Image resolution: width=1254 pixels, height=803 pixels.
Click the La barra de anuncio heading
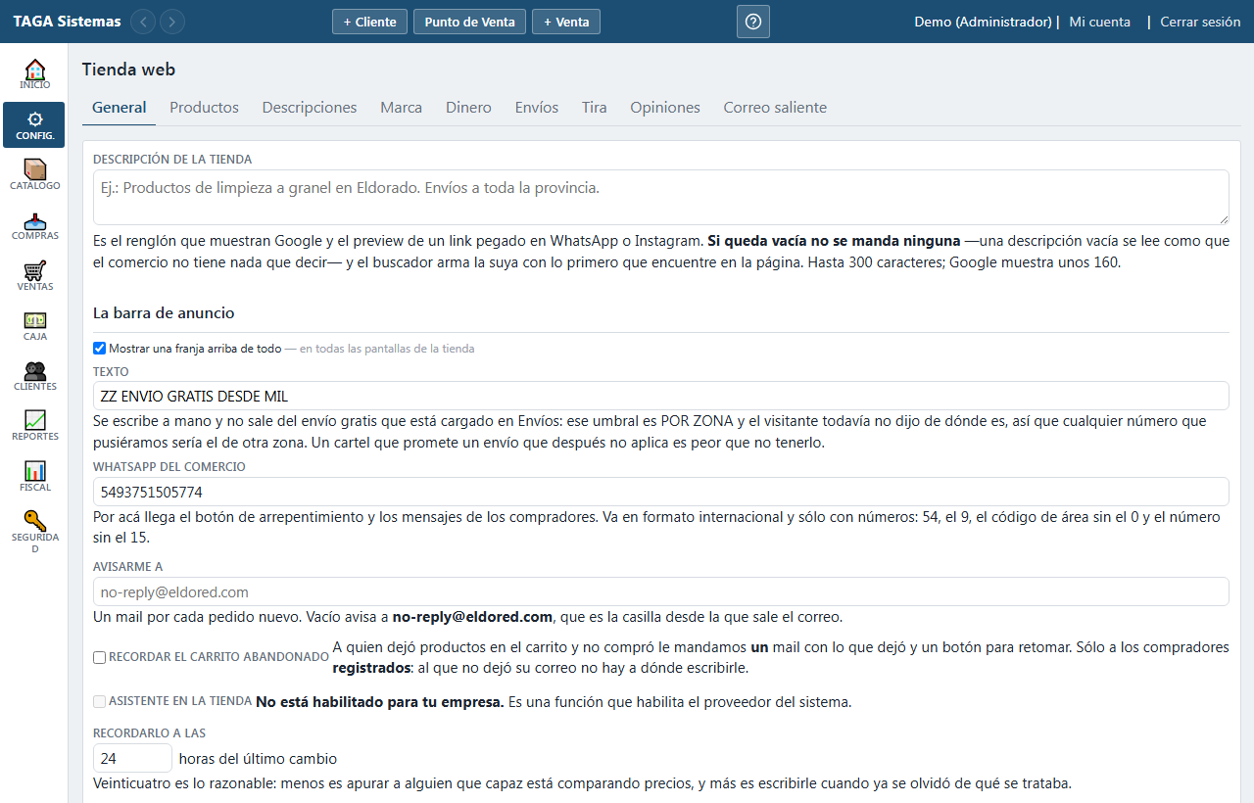(164, 313)
